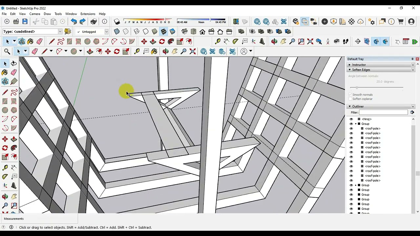Toggle Smooth normals checkbox
This screenshot has height=236, width=420.
[350, 95]
